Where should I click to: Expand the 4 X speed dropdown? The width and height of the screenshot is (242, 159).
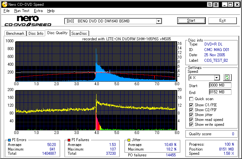[x=217, y=77]
